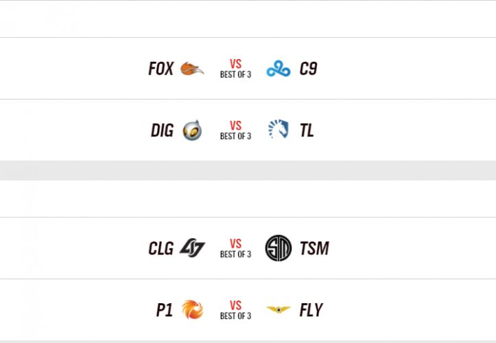The image size is (496, 343).
Task: Select the DIG team name
Action: [162, 130]
